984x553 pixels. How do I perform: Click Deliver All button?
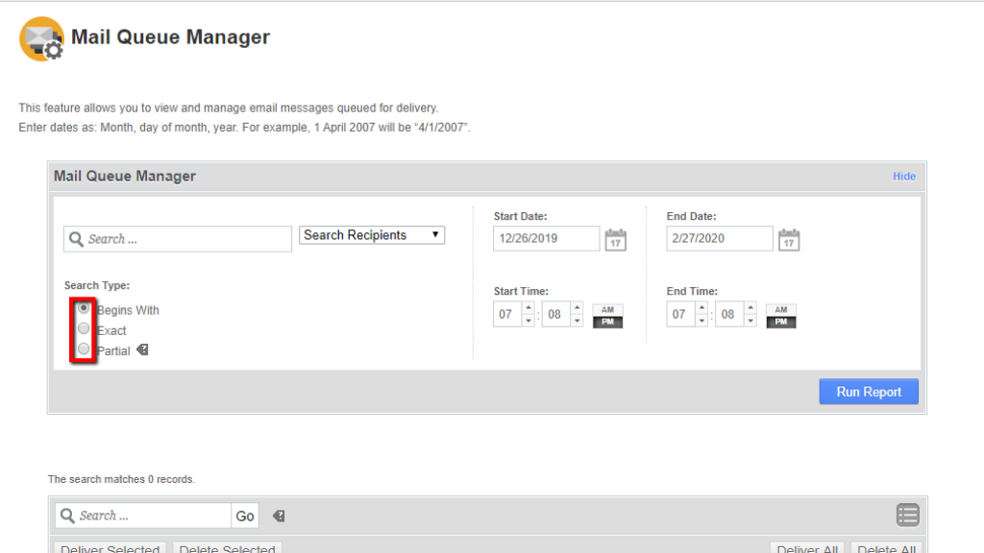point(807,548)
